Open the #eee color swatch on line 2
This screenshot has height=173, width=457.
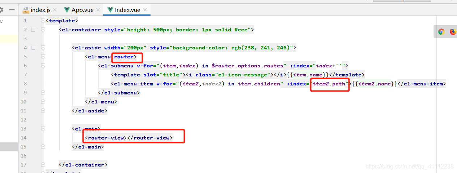pyautogui.click(x=33, y=30)
